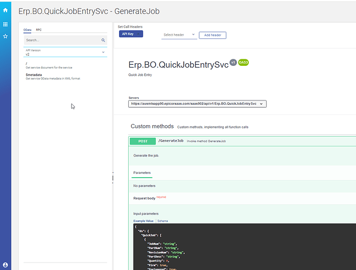Click the 'Generate the job.' description
This screenshot has width=356, height=270.
pyautogui.click(x=146, y=156)
